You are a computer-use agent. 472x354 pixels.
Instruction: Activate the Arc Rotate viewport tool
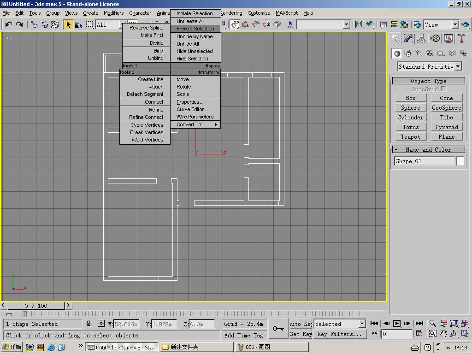pos(454,334)
